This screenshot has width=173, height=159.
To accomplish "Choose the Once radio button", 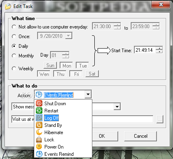I will pyautogui.click(x=14, y=37).
